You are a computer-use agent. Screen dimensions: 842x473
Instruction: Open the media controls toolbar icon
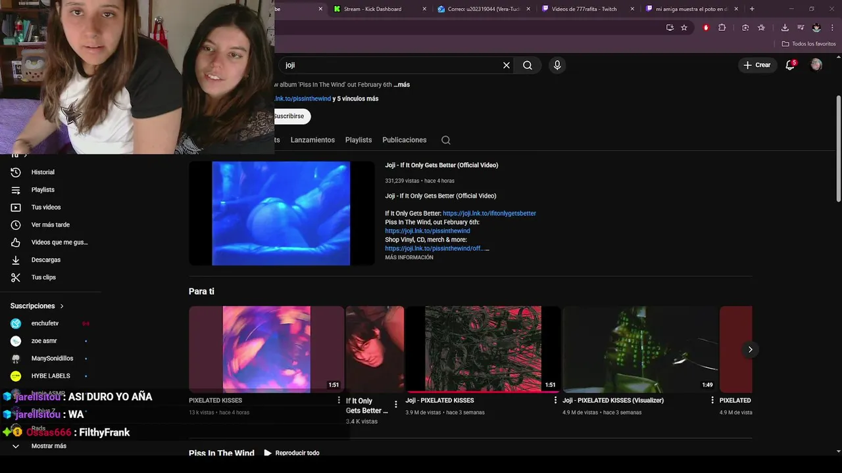point(801,28)
